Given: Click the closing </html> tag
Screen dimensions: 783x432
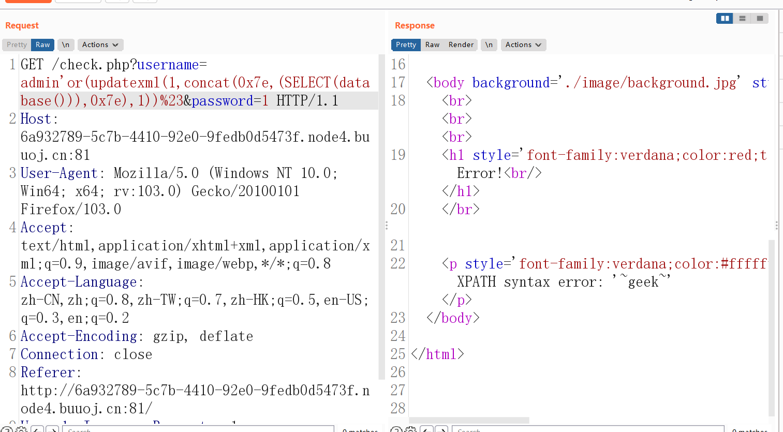Looking at the screenshot, I should (x=437, y=354).
